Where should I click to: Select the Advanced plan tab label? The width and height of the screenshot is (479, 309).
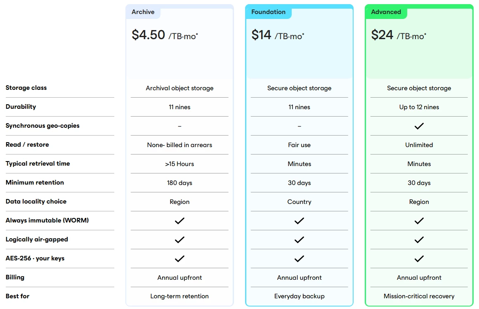(386, 12)
